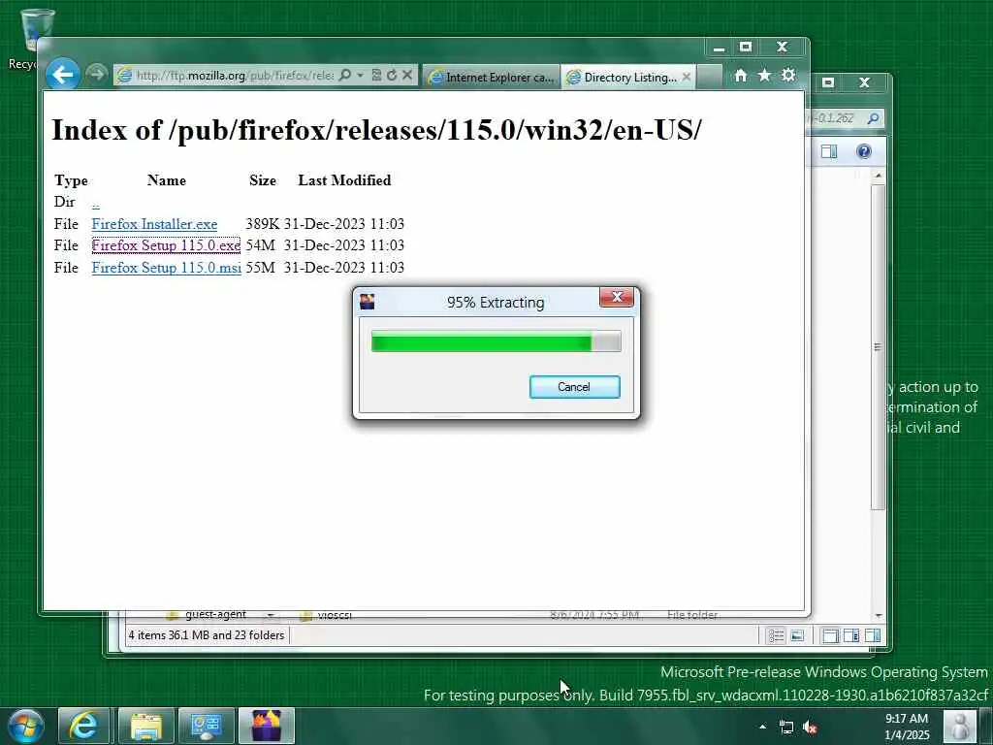Switch Explorer to details view icon in status bar
This screenshot has height=745, width=993.
point(776,635)
